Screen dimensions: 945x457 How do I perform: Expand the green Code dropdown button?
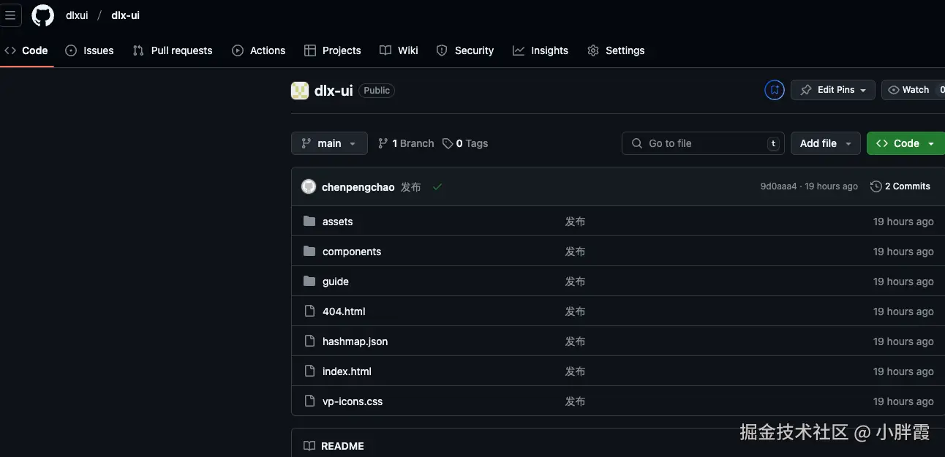coord(905,143)
